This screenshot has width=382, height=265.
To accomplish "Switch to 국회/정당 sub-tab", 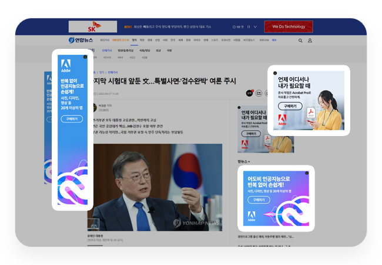I will coord(145,51).
